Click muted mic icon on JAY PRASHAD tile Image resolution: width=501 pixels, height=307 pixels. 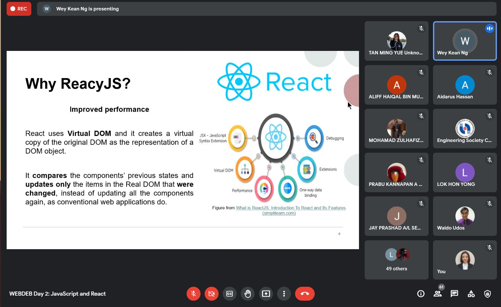[x=421, y=204]
